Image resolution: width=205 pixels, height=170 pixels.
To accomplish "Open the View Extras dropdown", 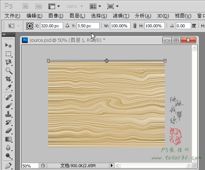I will (x=54, y=6).
